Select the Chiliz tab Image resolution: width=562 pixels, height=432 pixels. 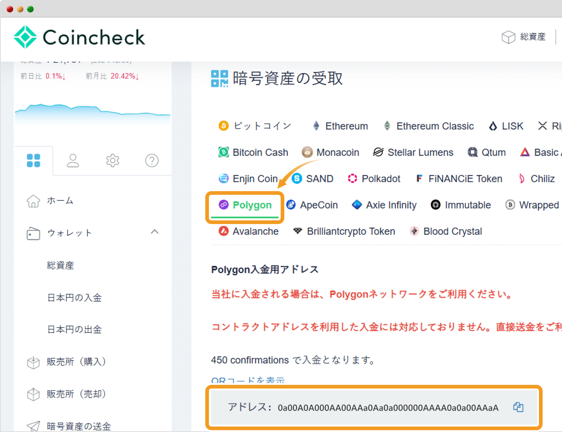(536, 179)
